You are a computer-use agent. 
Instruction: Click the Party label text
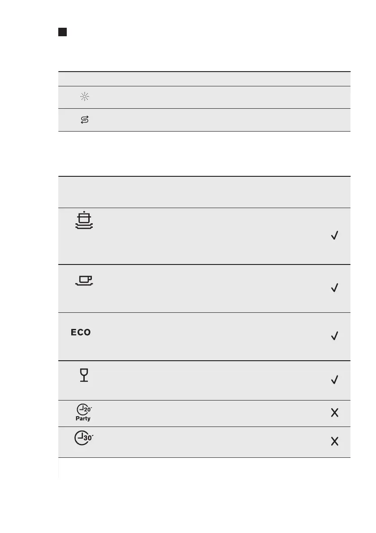pyautogui.click(x=83, y=419)
